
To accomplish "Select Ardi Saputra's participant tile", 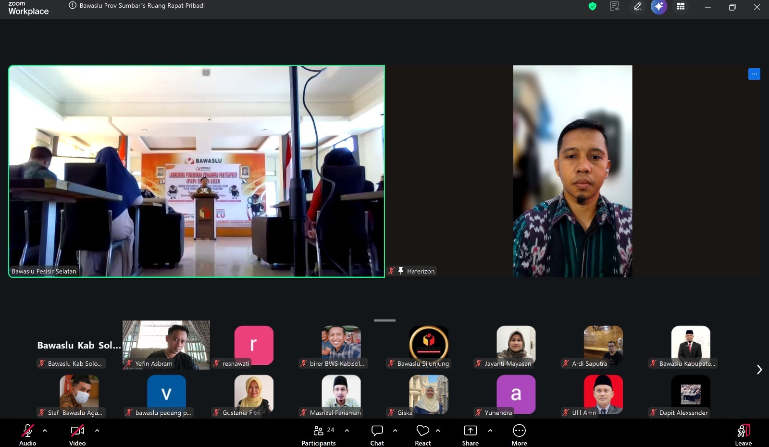I will pos(603,345).
